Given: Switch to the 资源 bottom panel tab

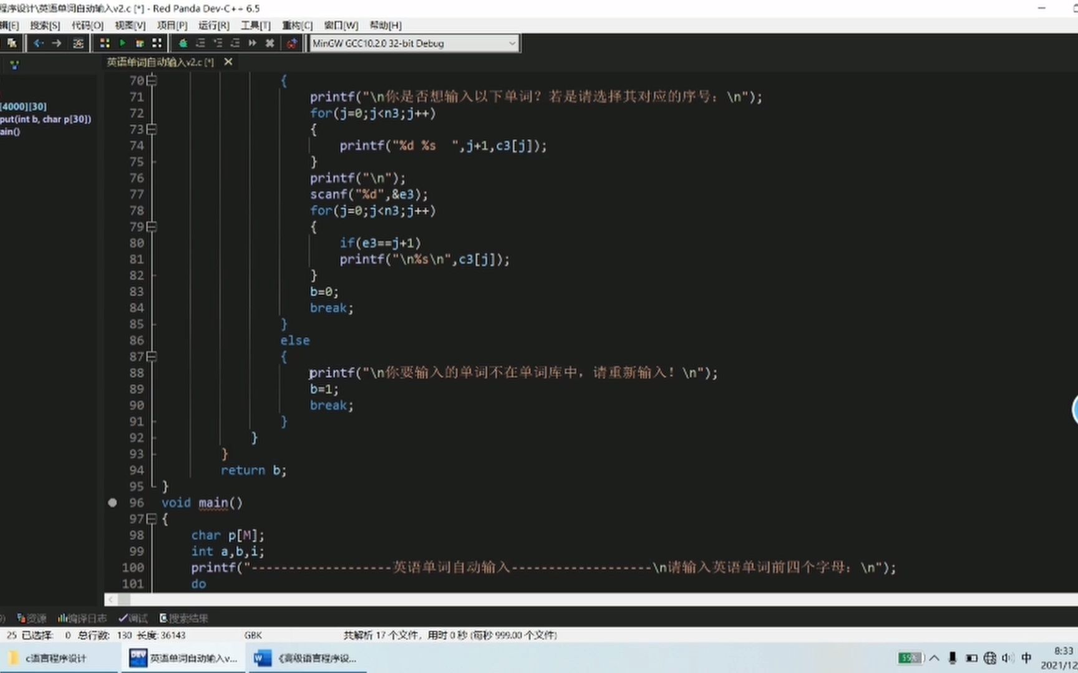Looking at the screenshot, I should pyautogui.click(x=32, y=618).
